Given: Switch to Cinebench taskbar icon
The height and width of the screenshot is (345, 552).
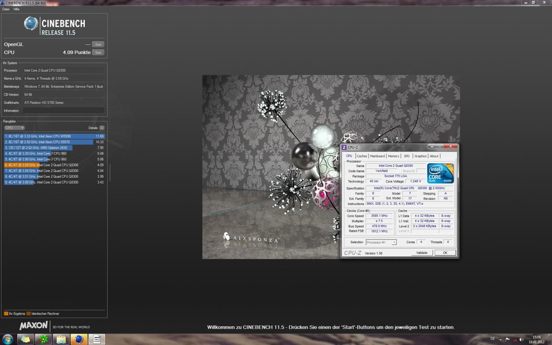Looking at the screenshot, I should (x=79, y=339).
